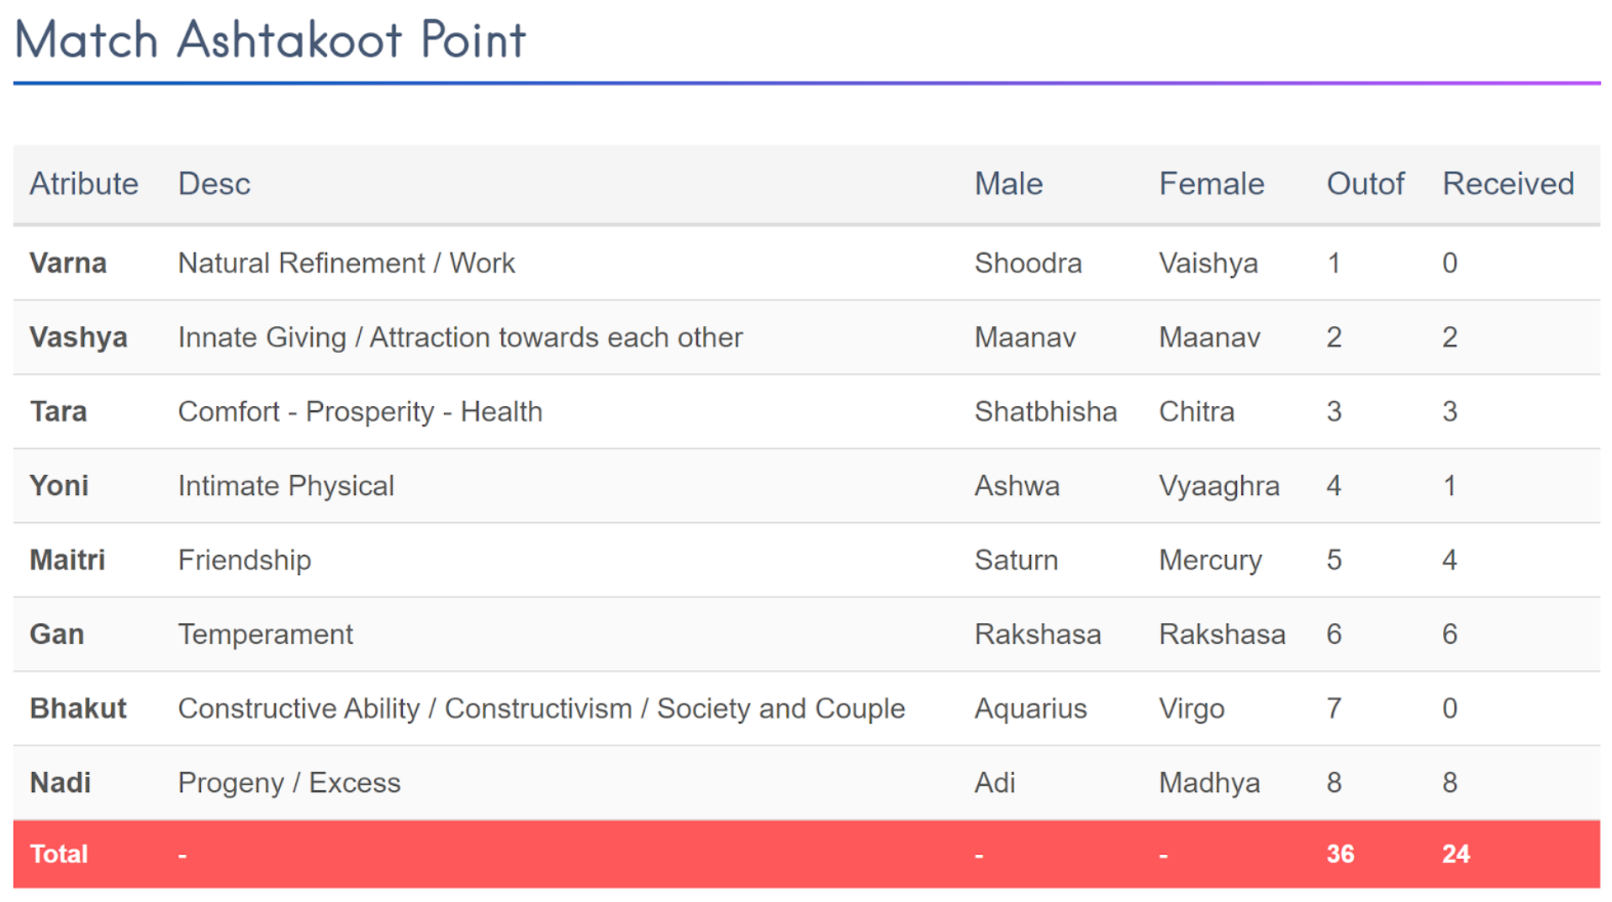Select the Female column header
Screen dimensions: 1612x902
(1211, 183)
